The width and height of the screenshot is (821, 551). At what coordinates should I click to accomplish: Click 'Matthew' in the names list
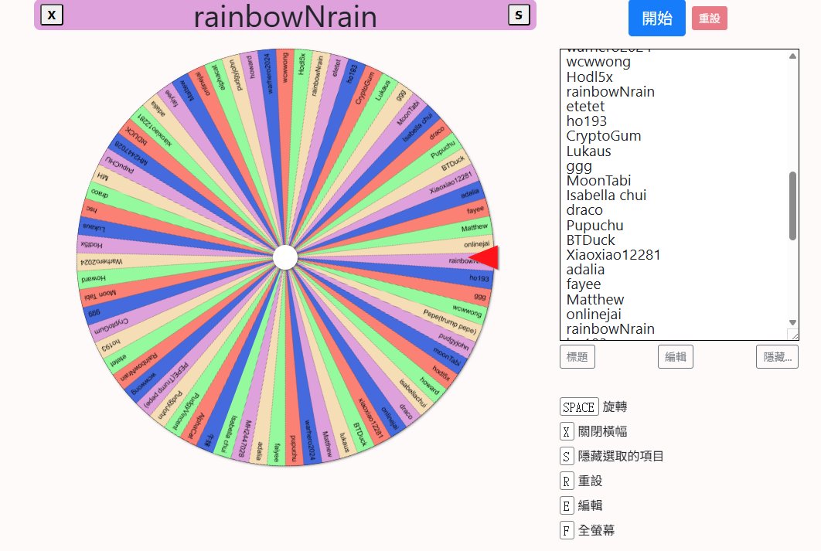tap(594, 299)
